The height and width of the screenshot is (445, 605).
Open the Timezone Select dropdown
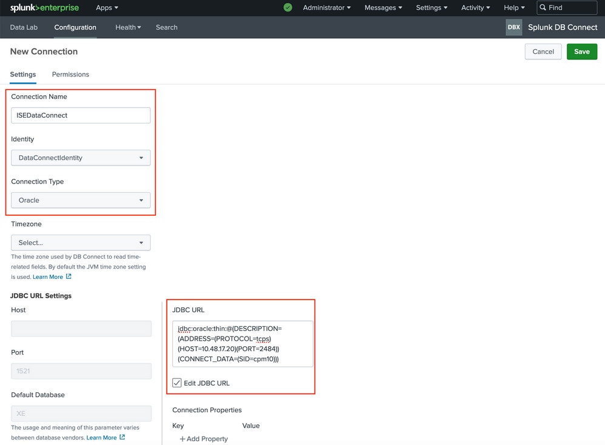[x=81, y=243]
